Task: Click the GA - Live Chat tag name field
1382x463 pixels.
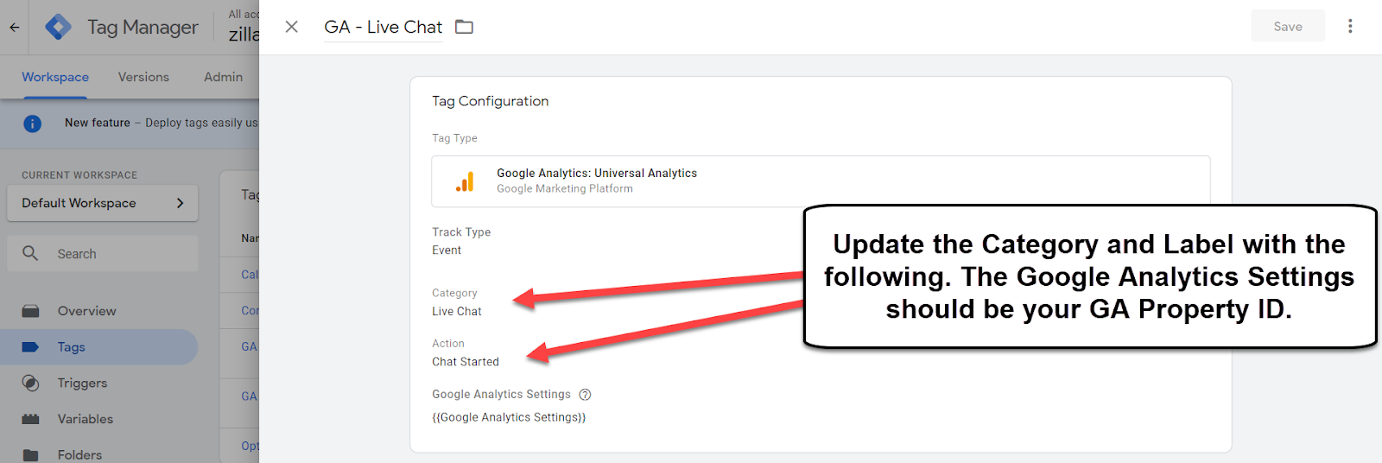Action: (x=384, y=27)
